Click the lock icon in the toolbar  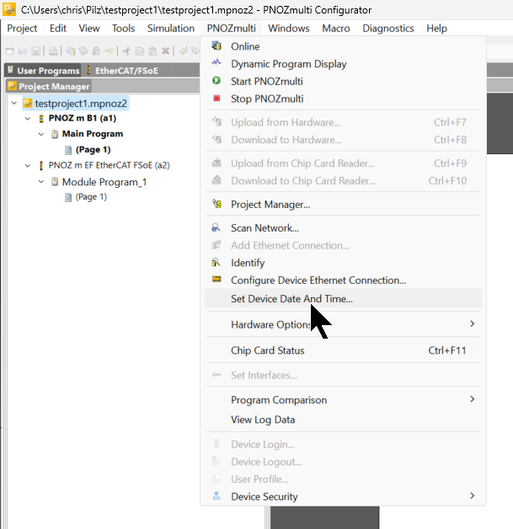(96, 51)
